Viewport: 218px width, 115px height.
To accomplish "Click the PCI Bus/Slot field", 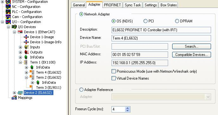I will pyautogui.click(x=140, y=46).
